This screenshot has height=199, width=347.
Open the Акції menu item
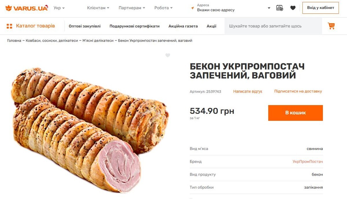211,26
